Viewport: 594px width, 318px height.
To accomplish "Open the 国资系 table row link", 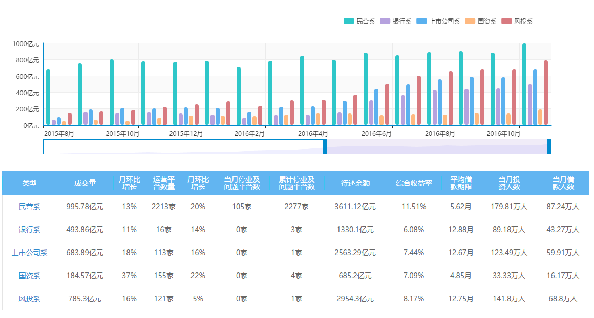I will coord(29,276).
